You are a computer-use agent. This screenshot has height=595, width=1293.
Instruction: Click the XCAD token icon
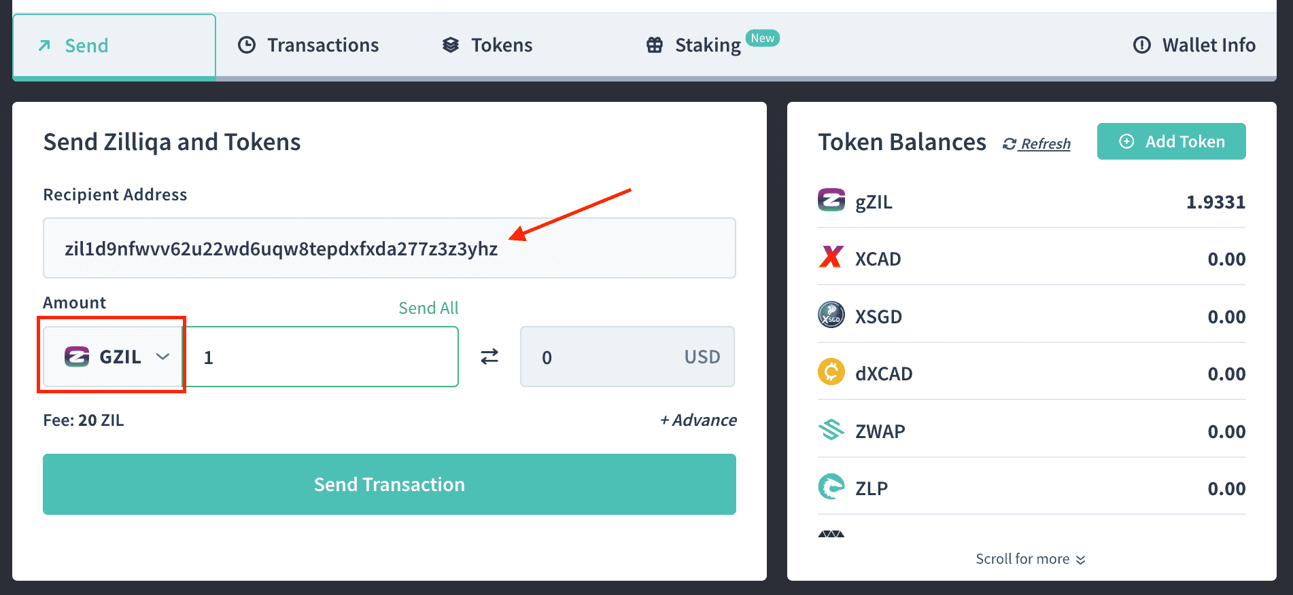[831, 257]
